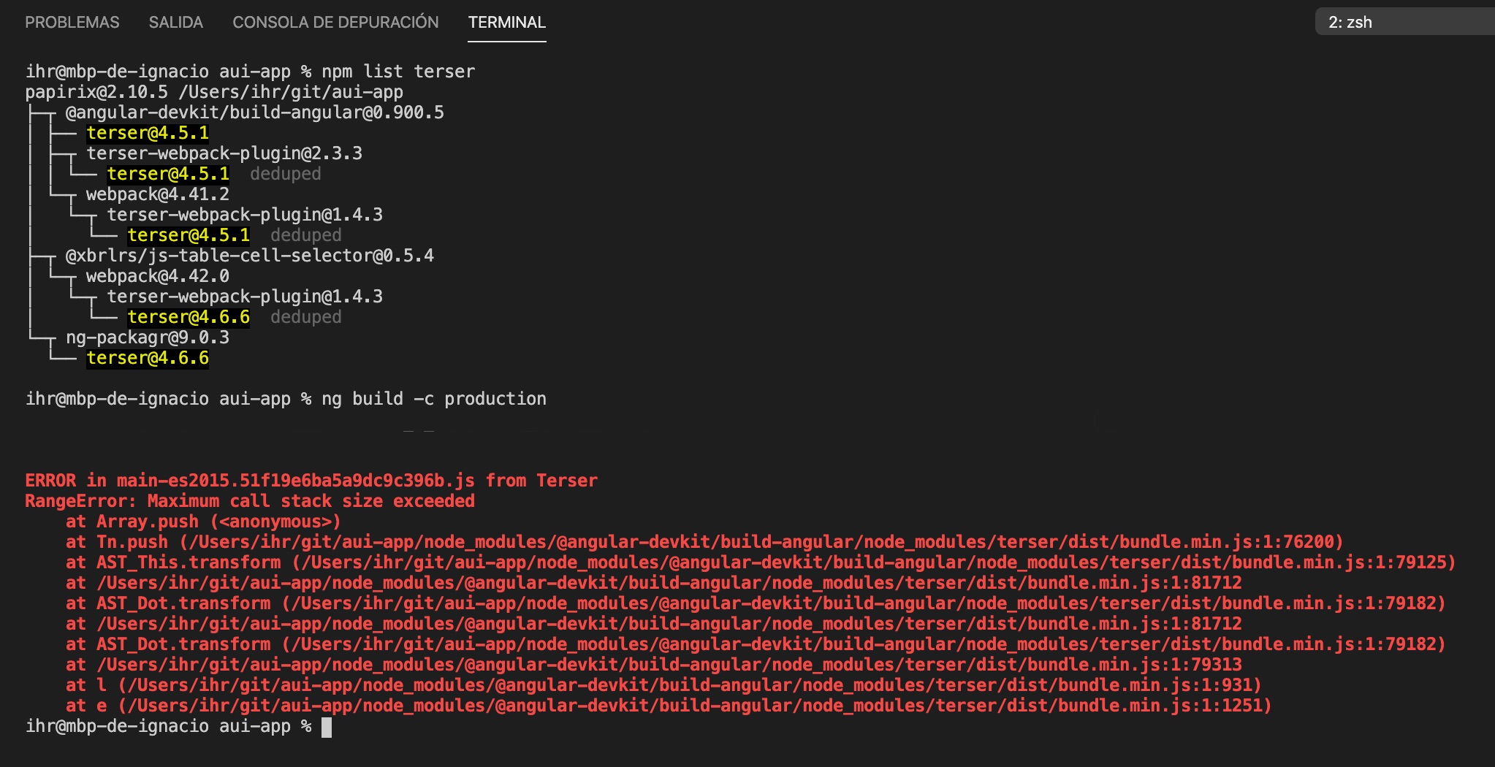Select terser@4.6.6 under ng-packagr@9.0.3
The height and width of the screenshot is (767, 1495).
click(148, 357)
